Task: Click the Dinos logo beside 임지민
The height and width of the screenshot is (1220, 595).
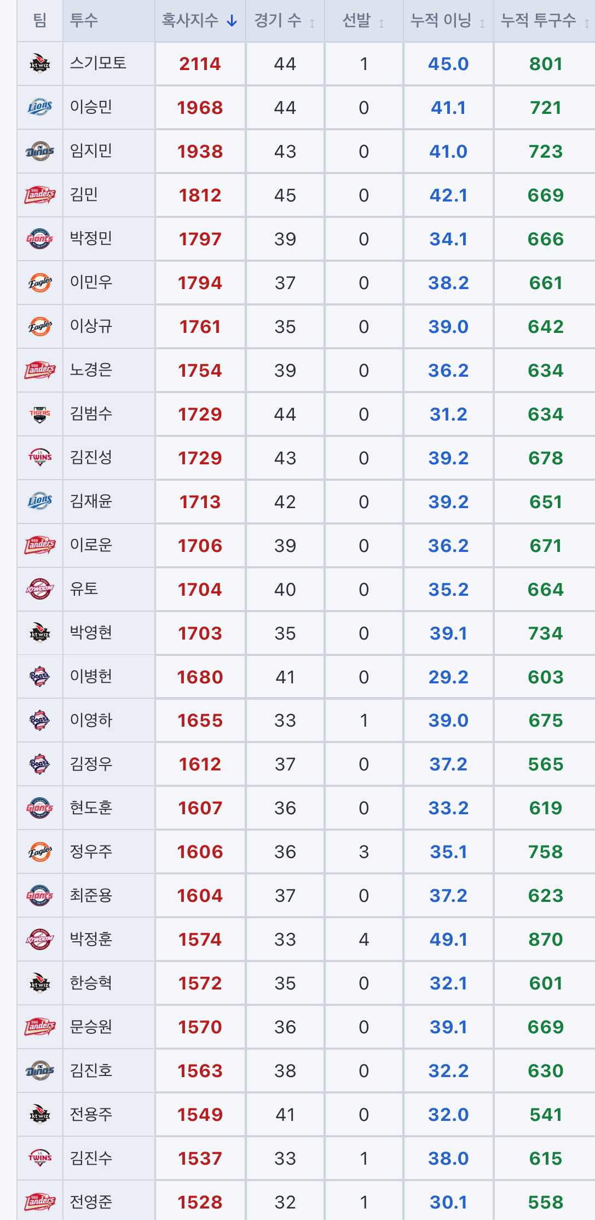Action: click(x=40, y=151)
